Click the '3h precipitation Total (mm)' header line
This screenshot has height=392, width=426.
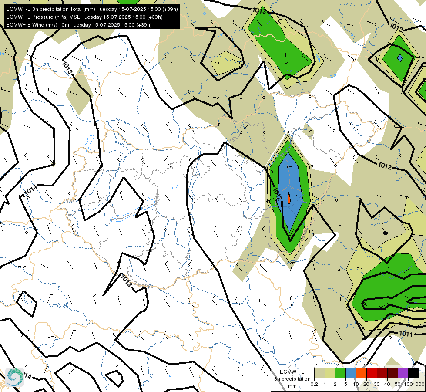[x=92, y=9]
